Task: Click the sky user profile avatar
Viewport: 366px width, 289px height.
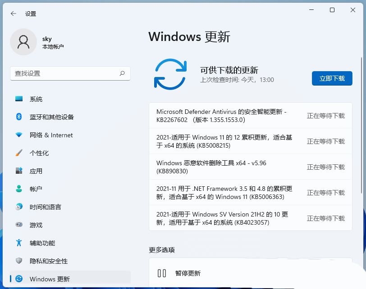Action: 23,42
